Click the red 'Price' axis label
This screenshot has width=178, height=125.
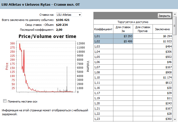tap(7, 66)
